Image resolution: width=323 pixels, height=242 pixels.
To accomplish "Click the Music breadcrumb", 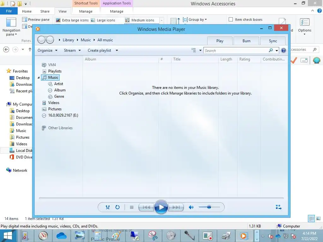I will point(86,40).
